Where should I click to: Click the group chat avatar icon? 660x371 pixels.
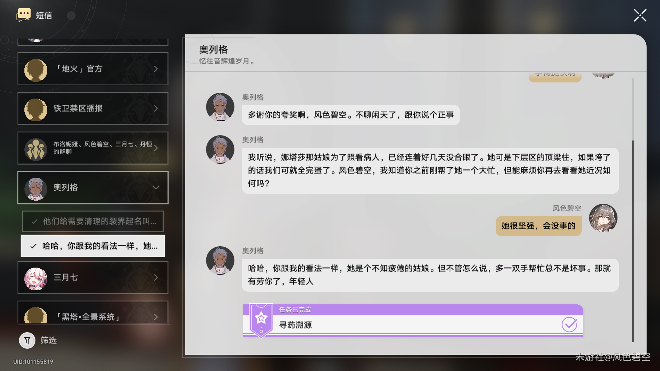tap(36, 149)
